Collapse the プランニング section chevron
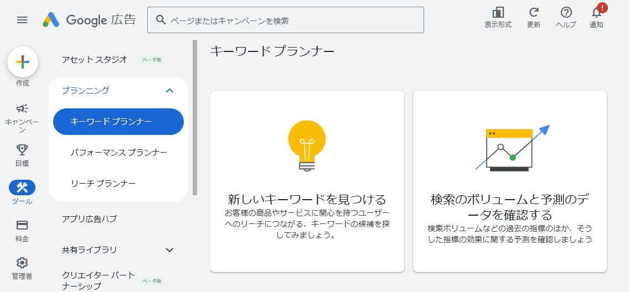Viewport: 629px width, 292px height. pos(170,91)
